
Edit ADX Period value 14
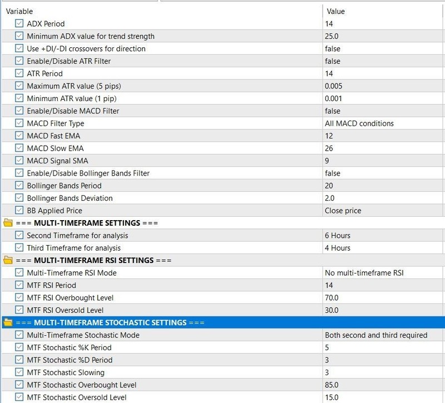[x=383, y=23]
